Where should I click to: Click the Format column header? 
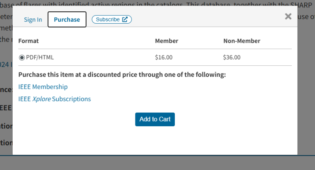28,41
